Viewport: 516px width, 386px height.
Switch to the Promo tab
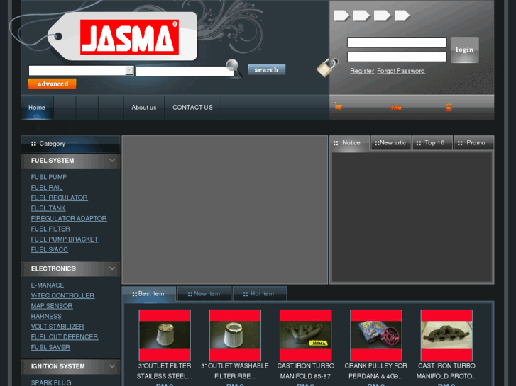click(x=473, y=143)
